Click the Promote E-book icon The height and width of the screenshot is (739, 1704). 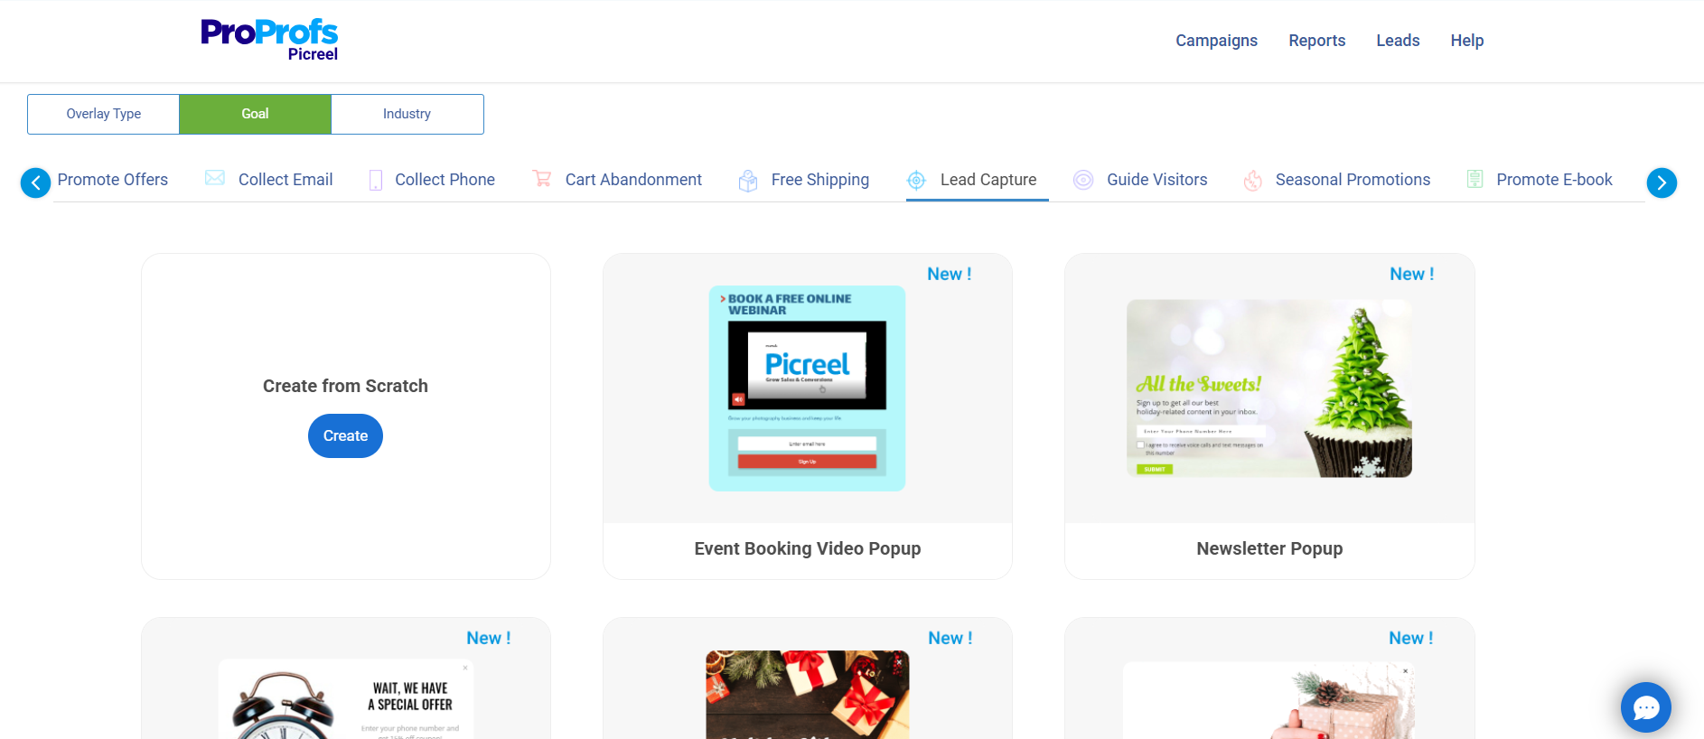point(1475,180)
